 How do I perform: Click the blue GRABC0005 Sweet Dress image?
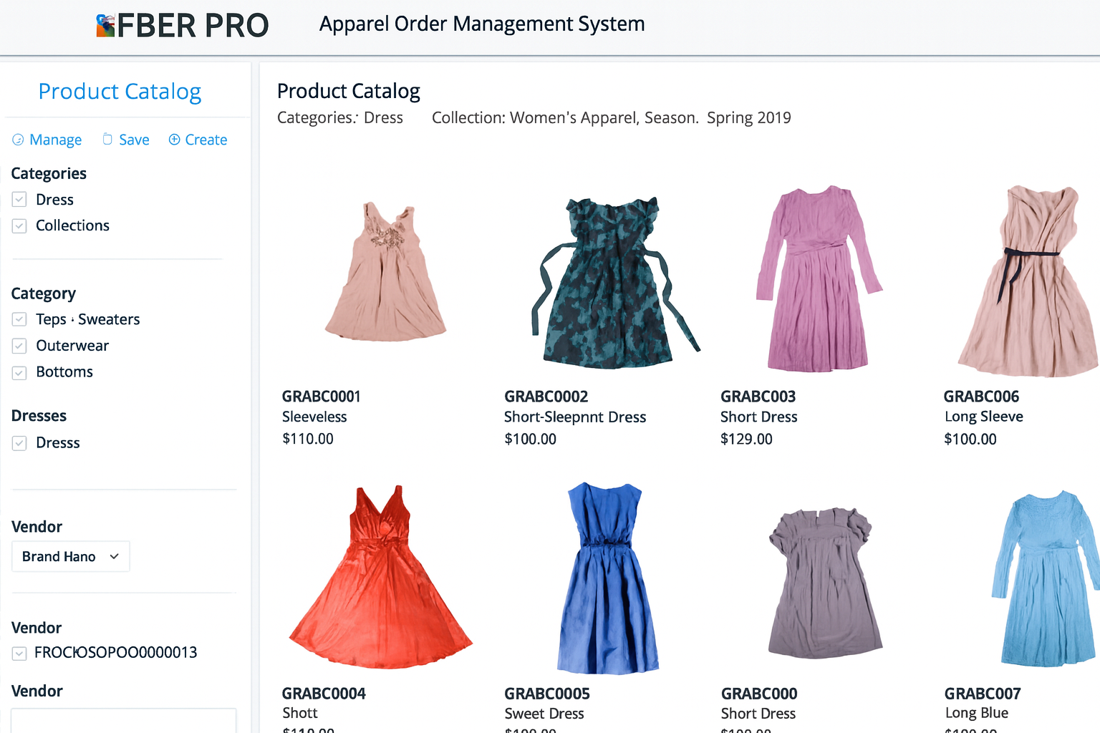point(607,578)
